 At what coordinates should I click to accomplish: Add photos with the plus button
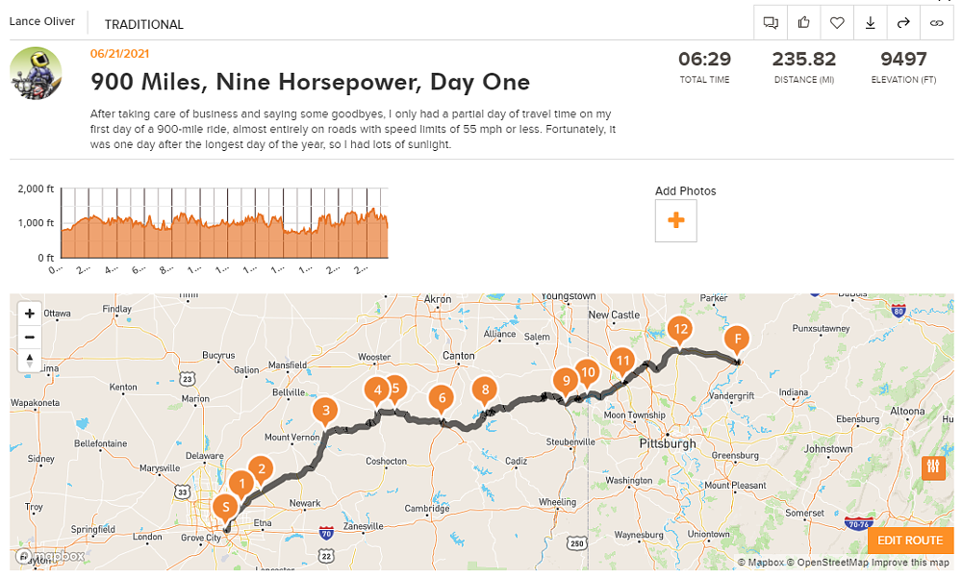pyautogui.click(x=675, y=220)
